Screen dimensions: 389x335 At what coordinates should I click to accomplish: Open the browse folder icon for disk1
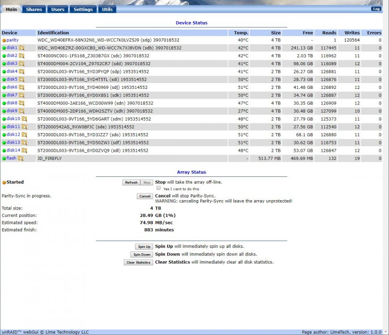coord(21,48)
